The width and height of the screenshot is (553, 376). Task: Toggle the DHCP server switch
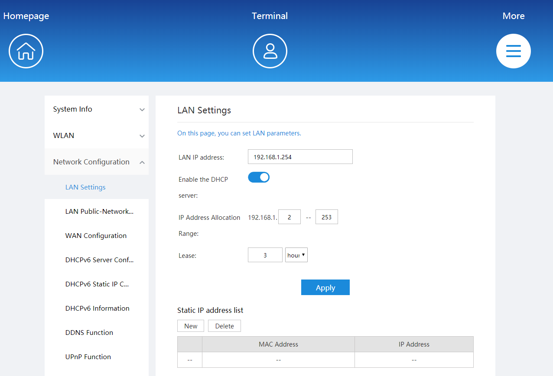259,177
